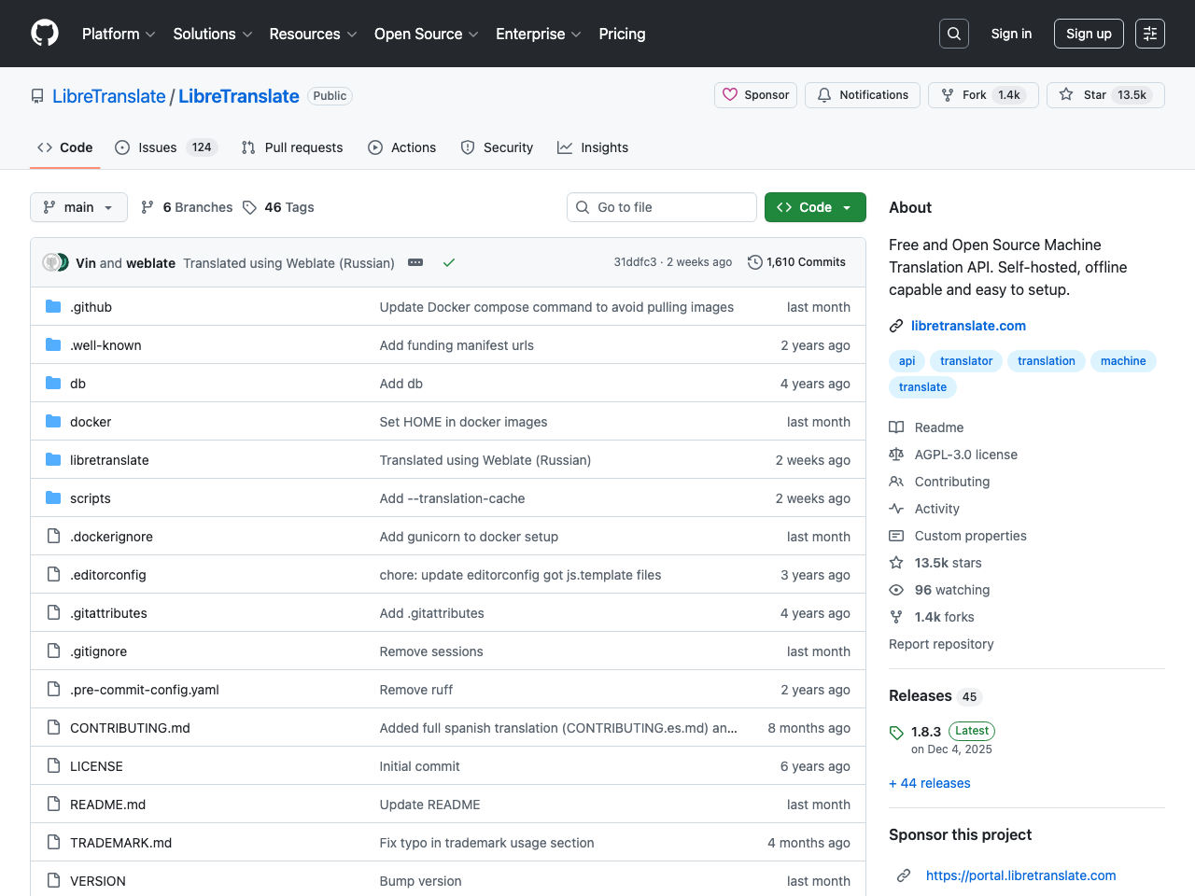1195x896 pixels.
Task: Fork the repository
Action: pyautogui.click(x=982, y=95)
